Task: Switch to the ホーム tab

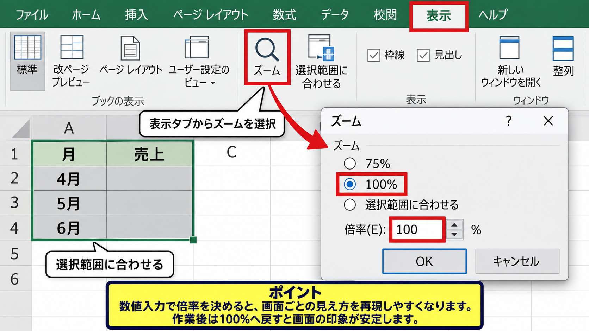Action: [x=86, y=15]
